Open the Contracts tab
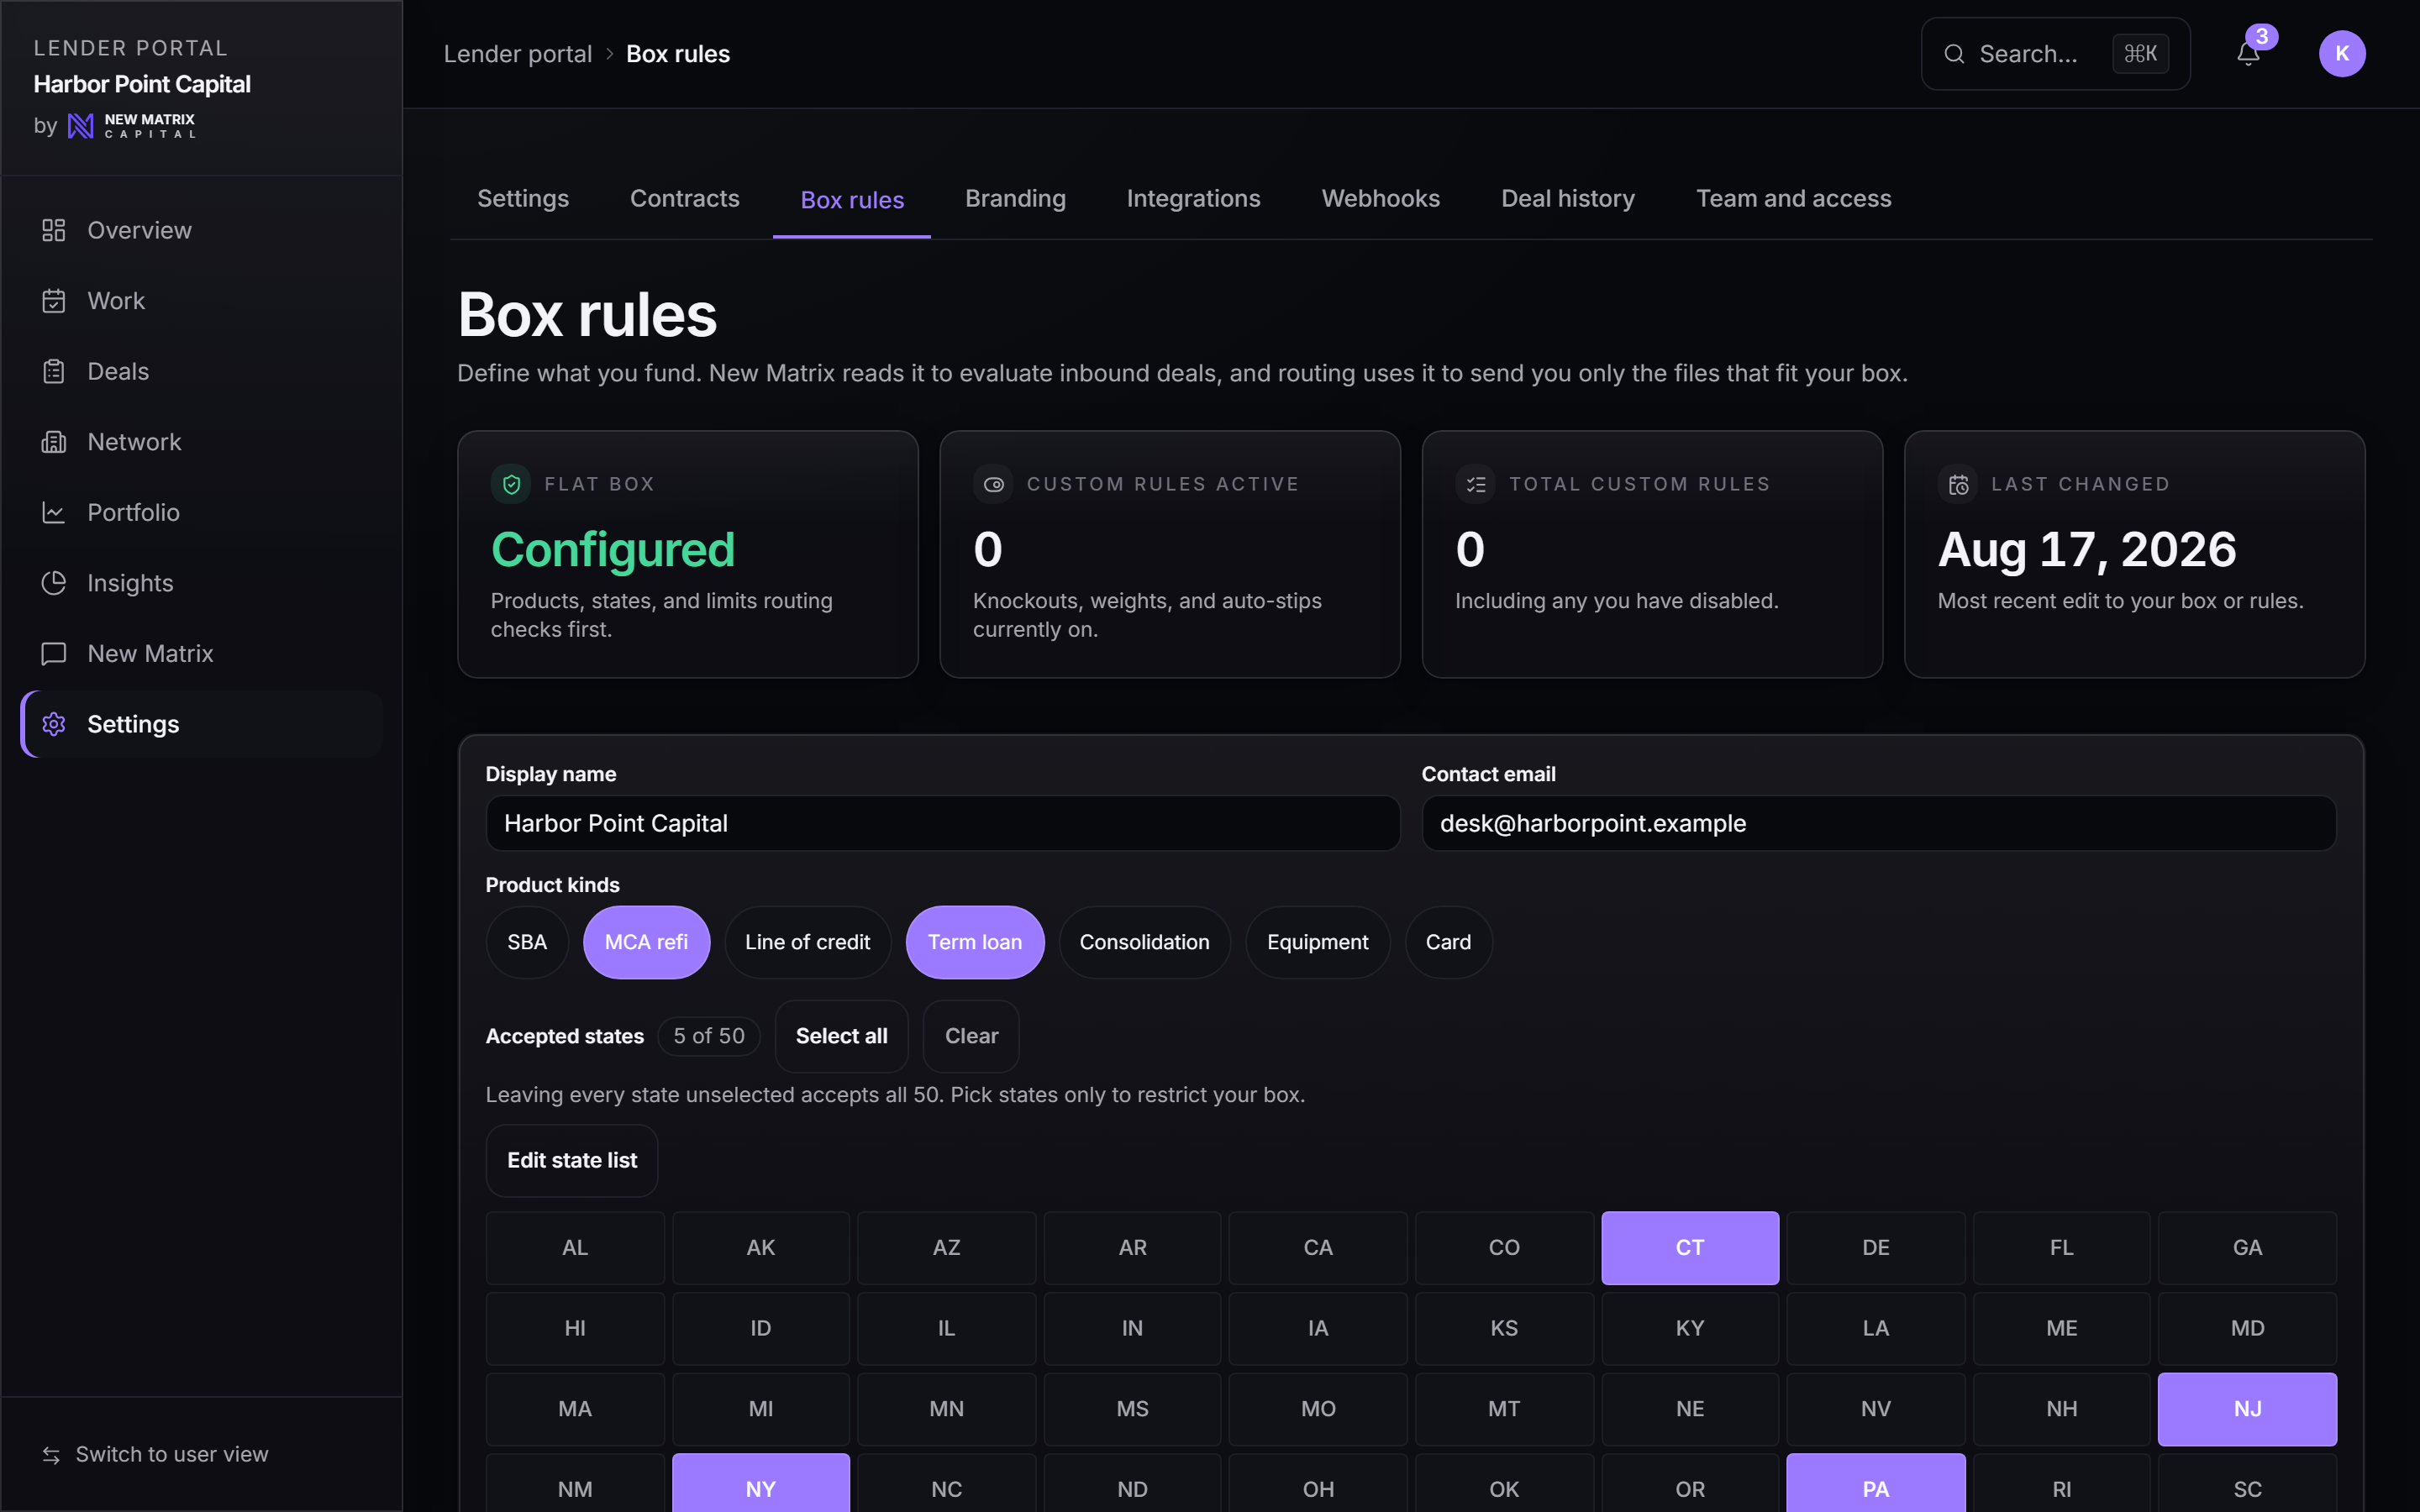2420x1512 pixels. [685, 198]
